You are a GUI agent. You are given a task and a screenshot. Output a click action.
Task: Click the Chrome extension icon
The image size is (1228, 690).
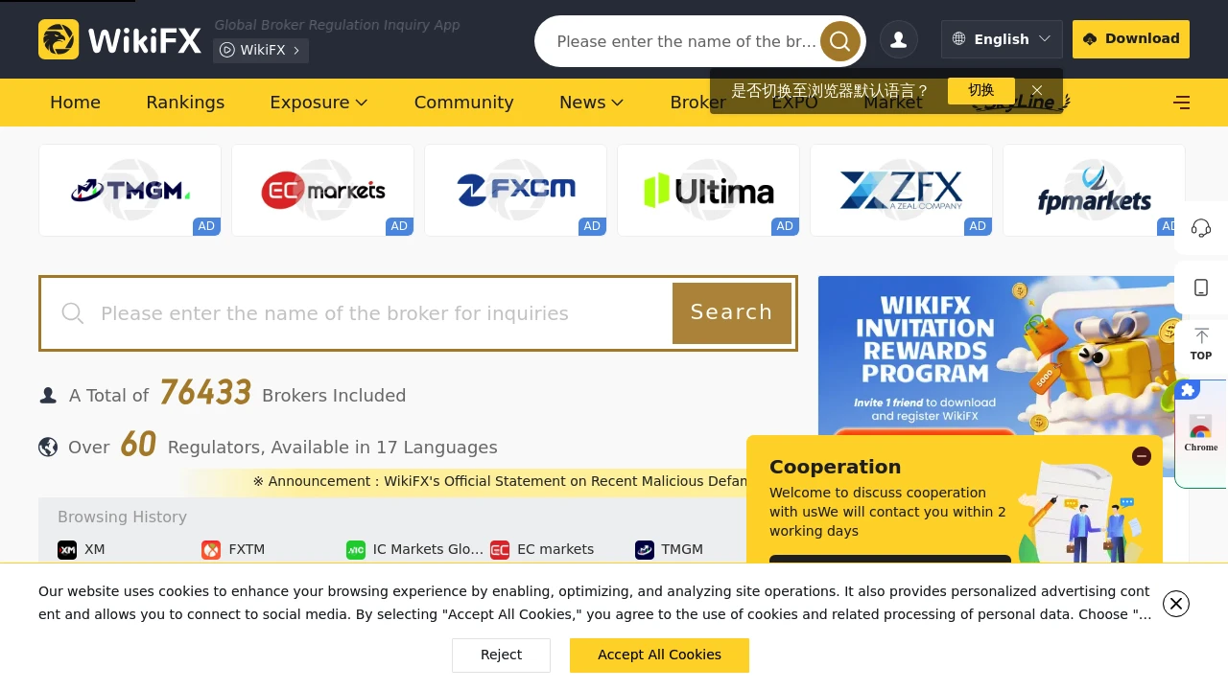(1201, 433)
